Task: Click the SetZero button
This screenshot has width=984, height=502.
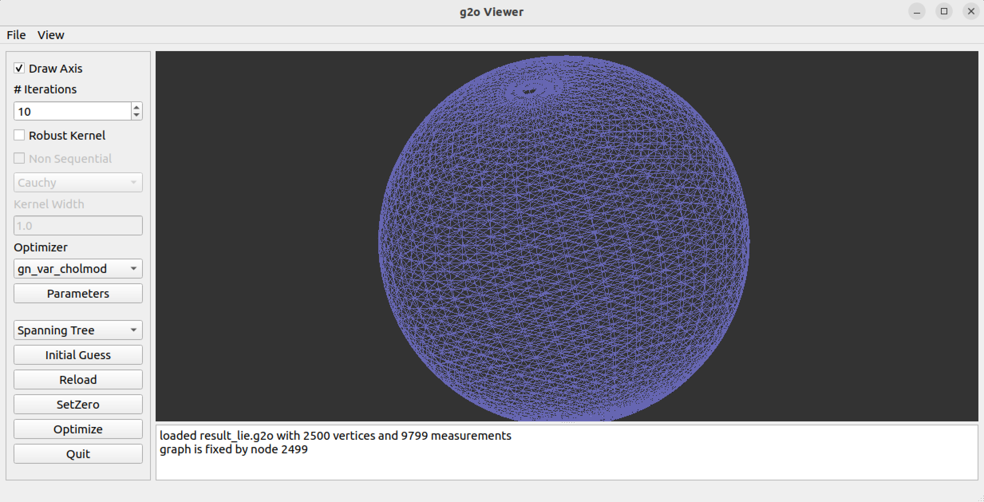Action: coord(78,404)
